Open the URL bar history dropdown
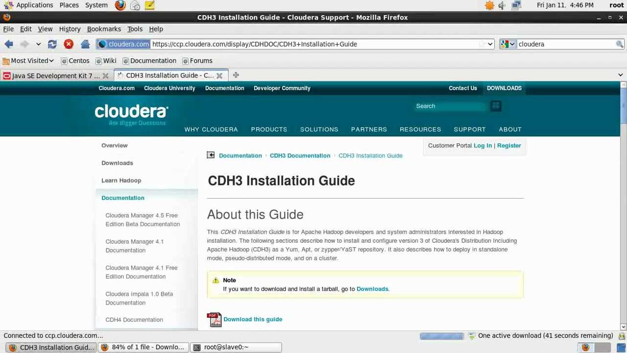 490,44
